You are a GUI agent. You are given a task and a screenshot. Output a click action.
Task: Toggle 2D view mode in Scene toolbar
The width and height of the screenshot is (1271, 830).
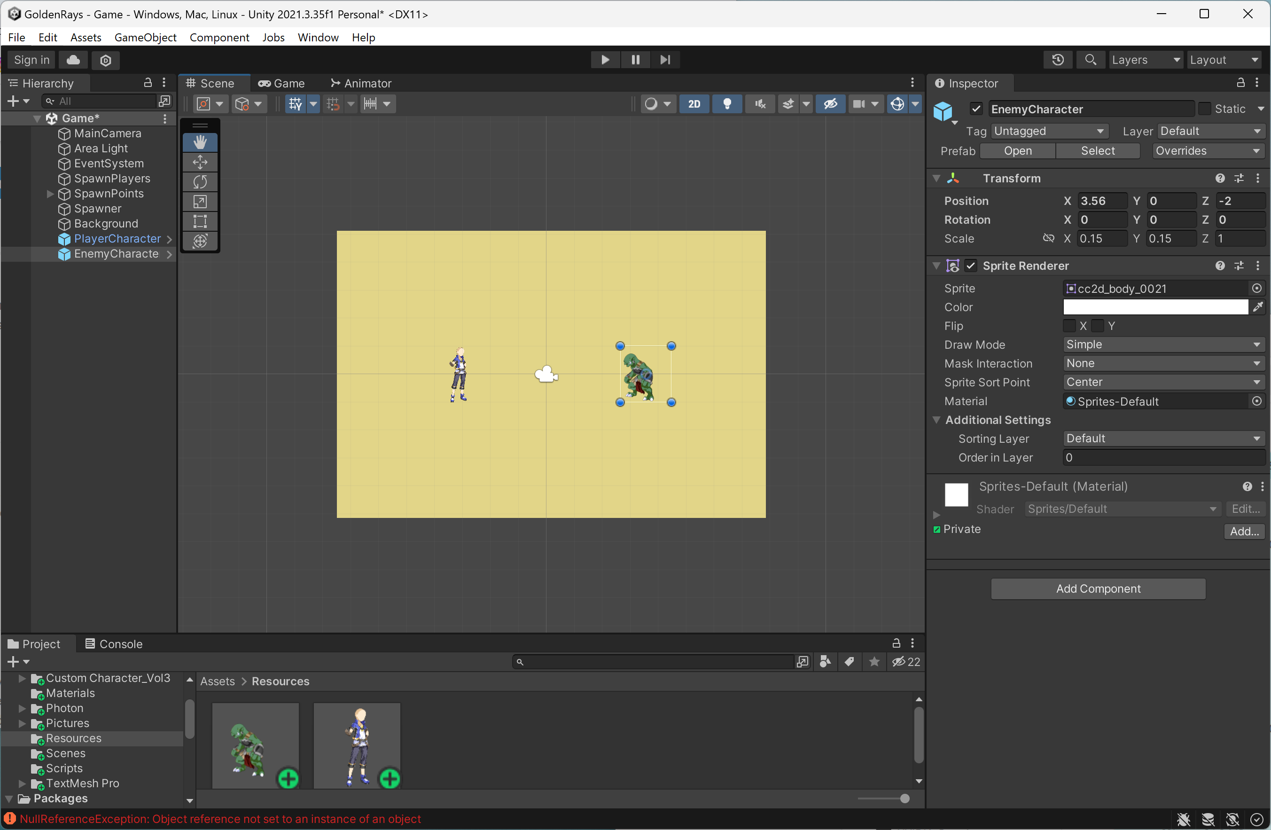pyautogui.click(x=694, y=103)
